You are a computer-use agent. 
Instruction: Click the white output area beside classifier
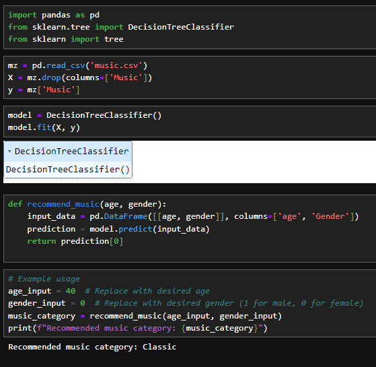[254, 162]
